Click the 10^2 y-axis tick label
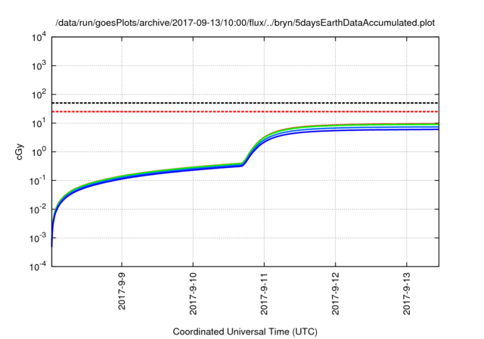 [x=39, y=95]
